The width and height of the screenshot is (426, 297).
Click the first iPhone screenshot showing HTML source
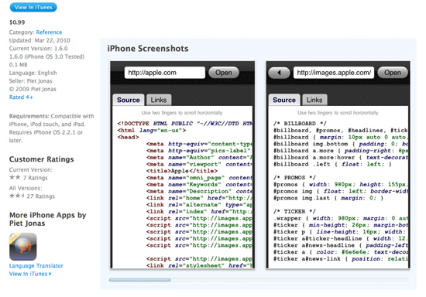[183, 165]
